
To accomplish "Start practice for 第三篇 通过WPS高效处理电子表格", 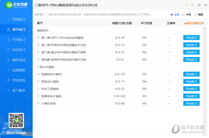I will [191, 52].
